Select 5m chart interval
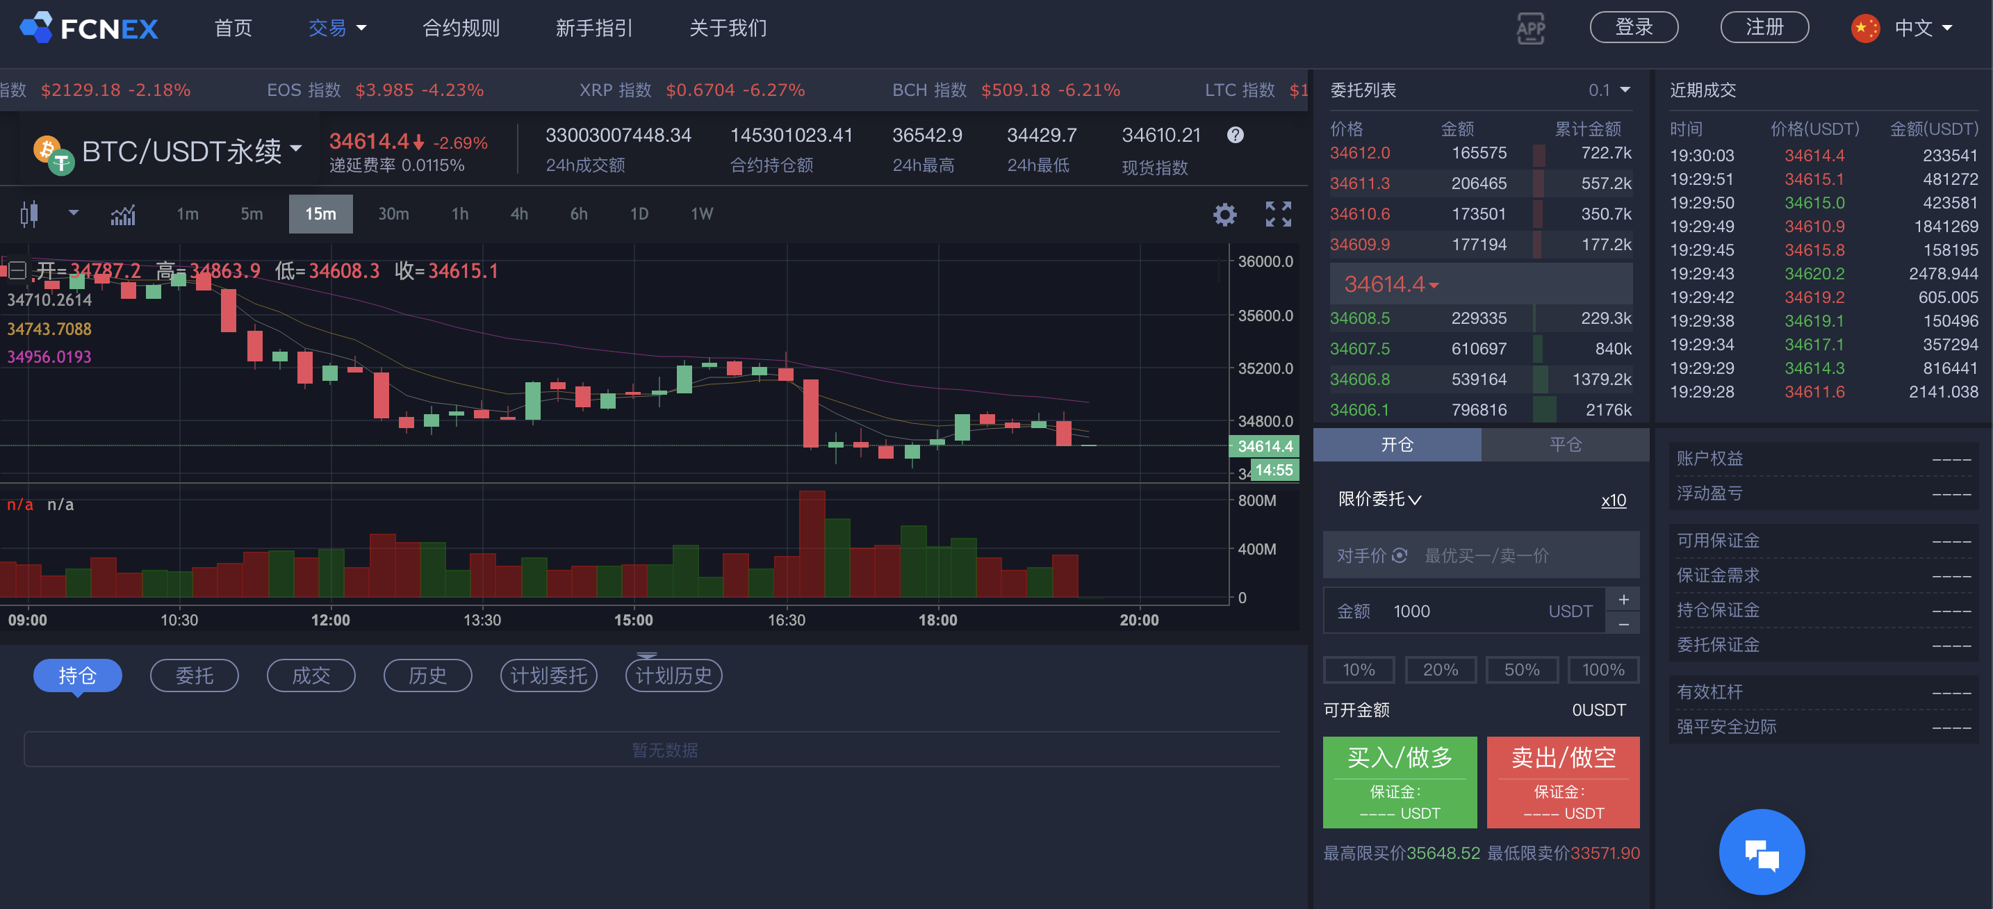This screenshot has width=1993, height=909. 252,213
